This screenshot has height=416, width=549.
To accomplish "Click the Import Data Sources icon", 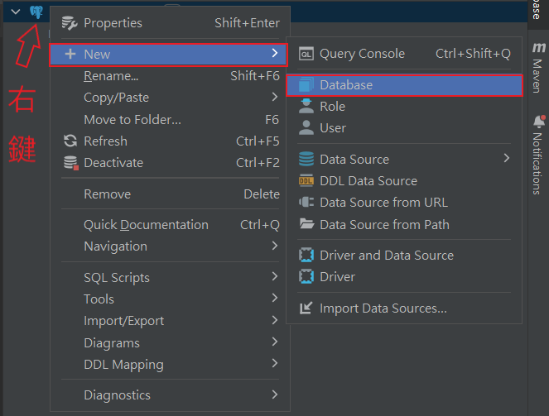I will [306, 308].
